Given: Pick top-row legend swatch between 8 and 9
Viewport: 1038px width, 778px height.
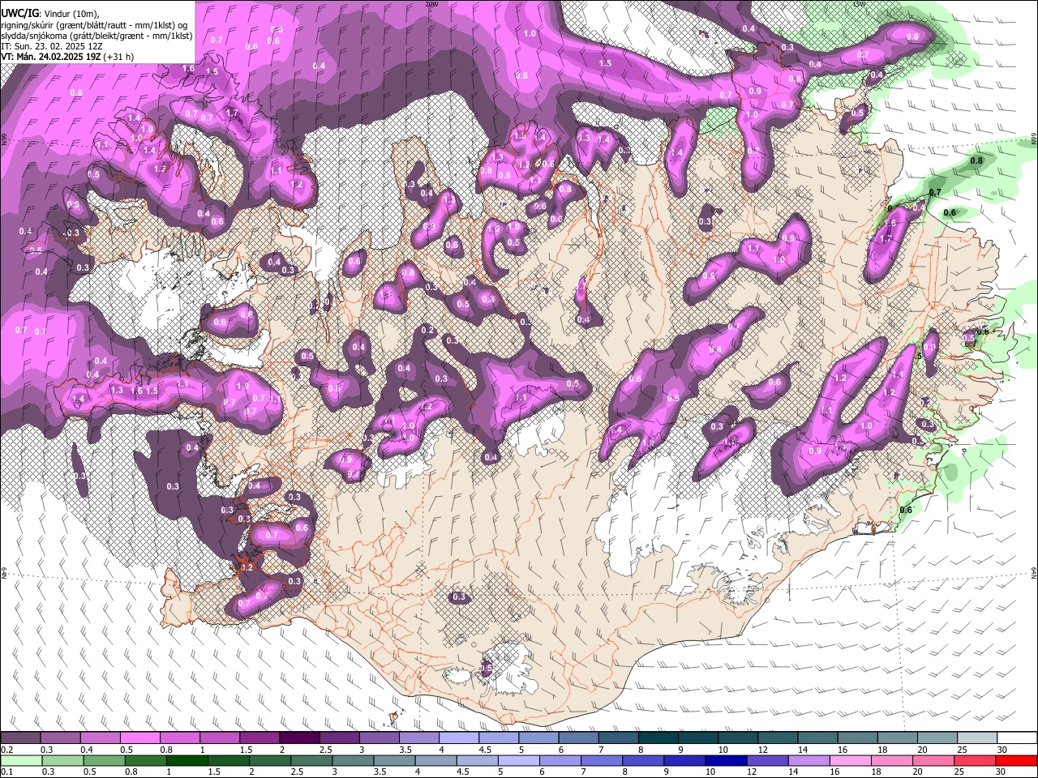Looking at the screenshot, I should pos(658,738).
